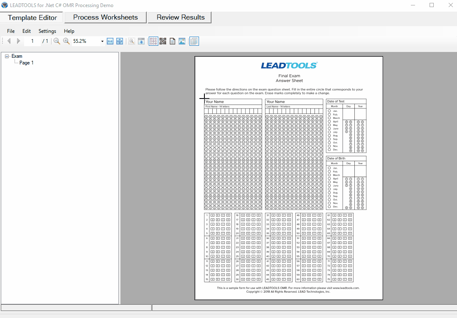
Task: Toggle the pages panel visibility
Action: [194, 41]
